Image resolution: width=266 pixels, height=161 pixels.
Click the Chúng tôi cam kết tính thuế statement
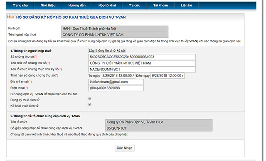pos(69,135)
